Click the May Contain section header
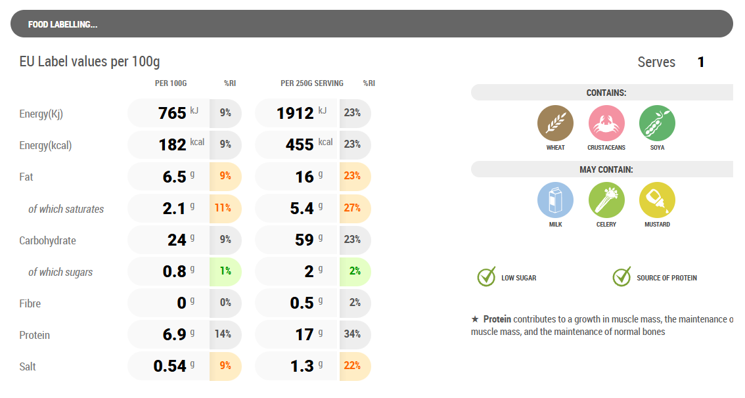This screenshot has height=398, width=745. click(x=606, y=169)
